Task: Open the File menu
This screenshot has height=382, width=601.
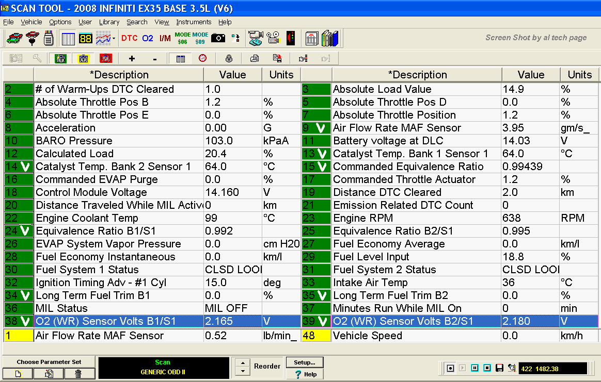Action: point(8,22)
